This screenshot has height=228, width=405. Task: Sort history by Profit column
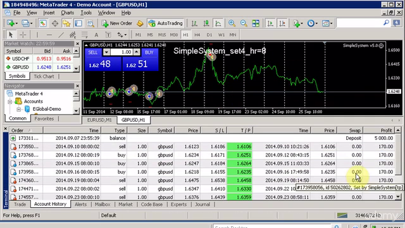(379, 130)
